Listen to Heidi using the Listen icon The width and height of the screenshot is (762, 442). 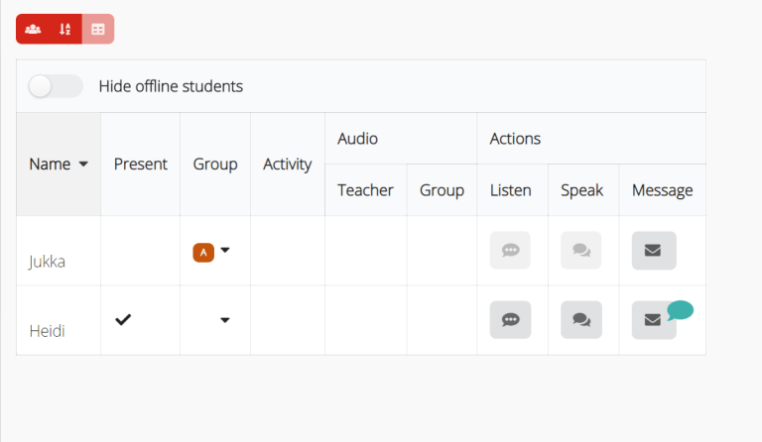tap(510, 320)
